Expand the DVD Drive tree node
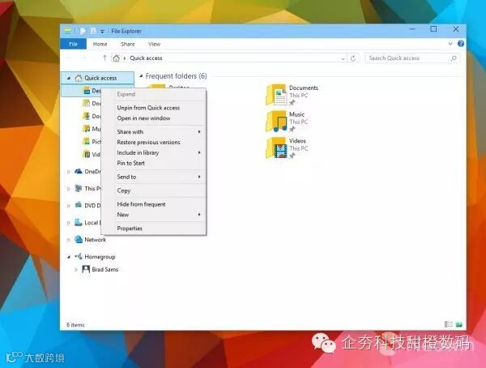 pyautogui.click(x=69, y=206)
